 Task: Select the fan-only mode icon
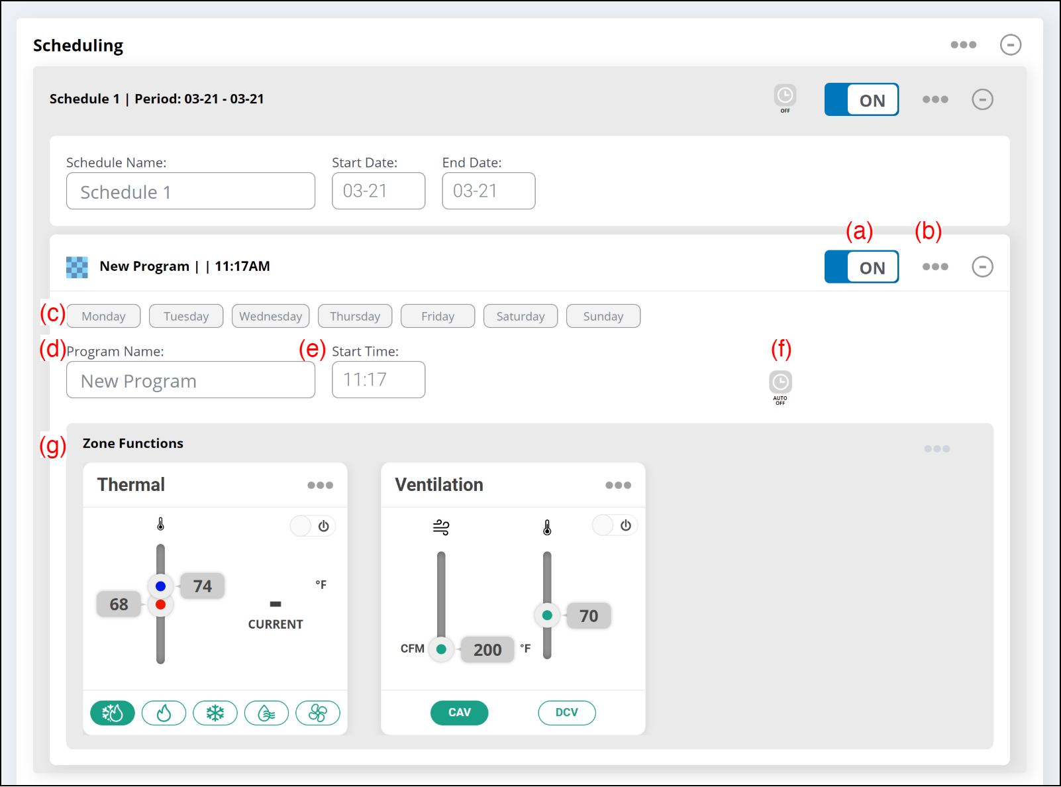[x=317, y=713]
